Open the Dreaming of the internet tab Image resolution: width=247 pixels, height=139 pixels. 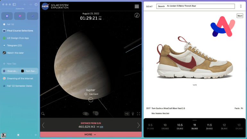pyautogui.click(x=20, y=78)
